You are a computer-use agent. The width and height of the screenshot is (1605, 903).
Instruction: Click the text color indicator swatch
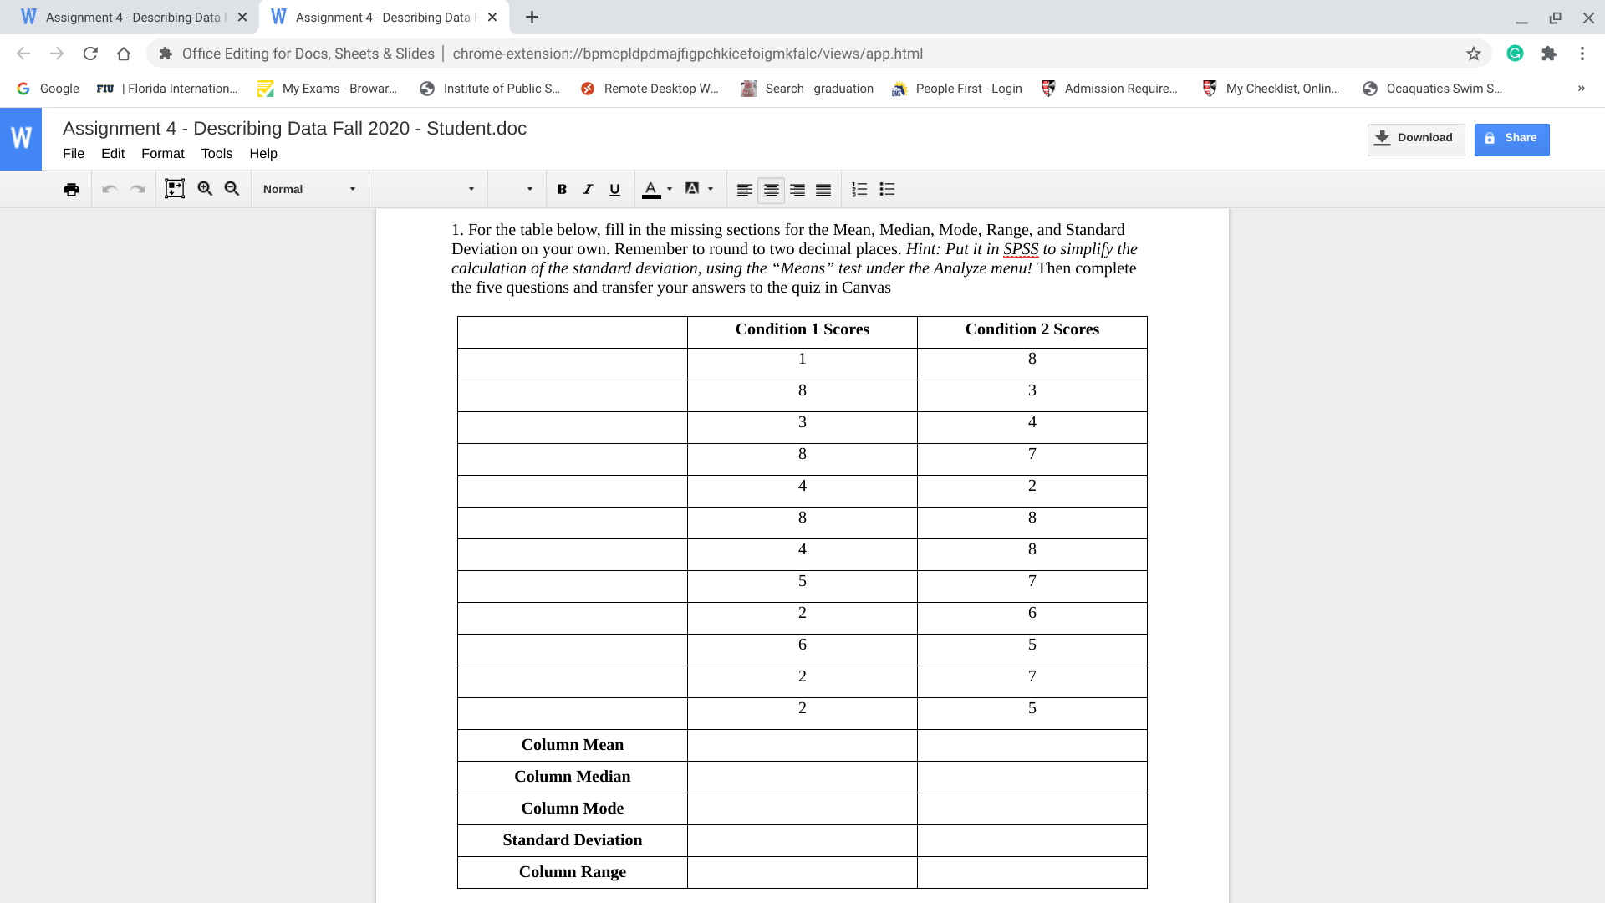point(651,189)
